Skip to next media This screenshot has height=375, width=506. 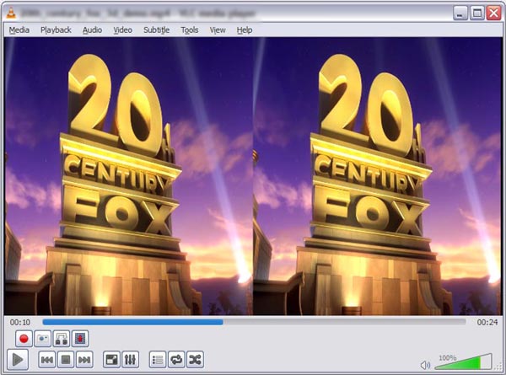click(x=84, y=360)
